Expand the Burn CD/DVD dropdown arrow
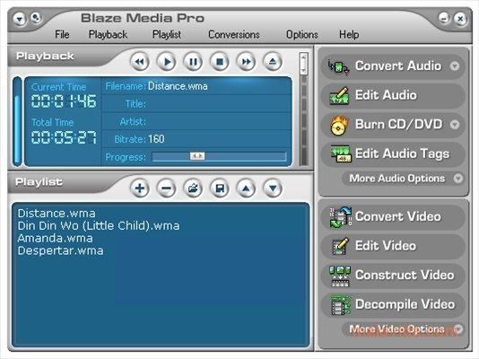The width and height of the screenshot is (479, 359). tap(455, 125)
